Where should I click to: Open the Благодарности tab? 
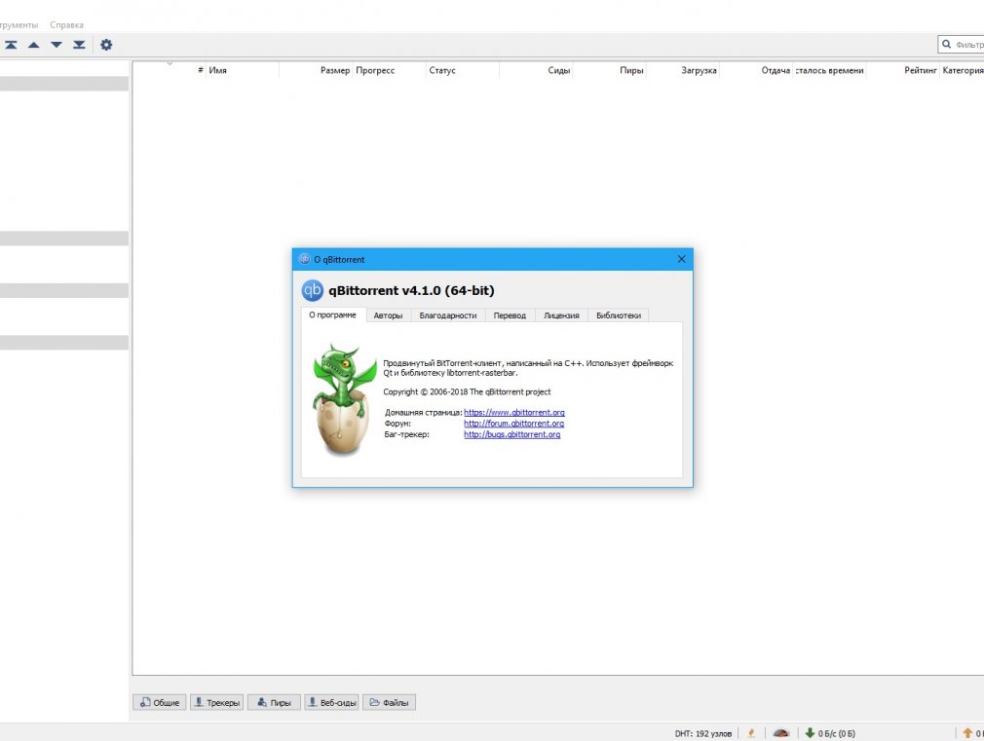(448, 315)
